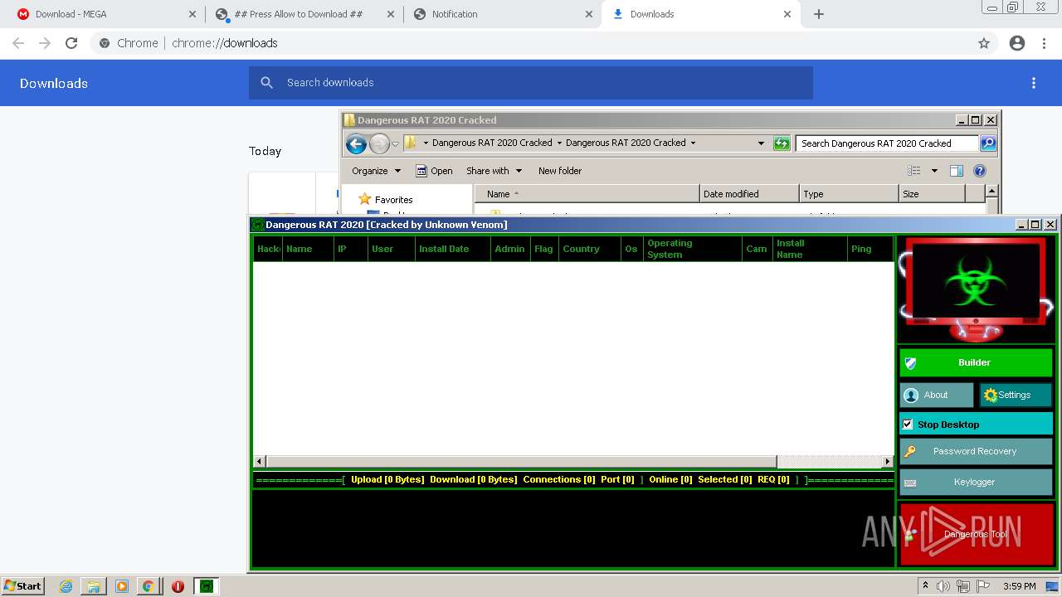1062x597 pixels.
Task: Toggle the Explorer preview pane
Action: (957, 171)
